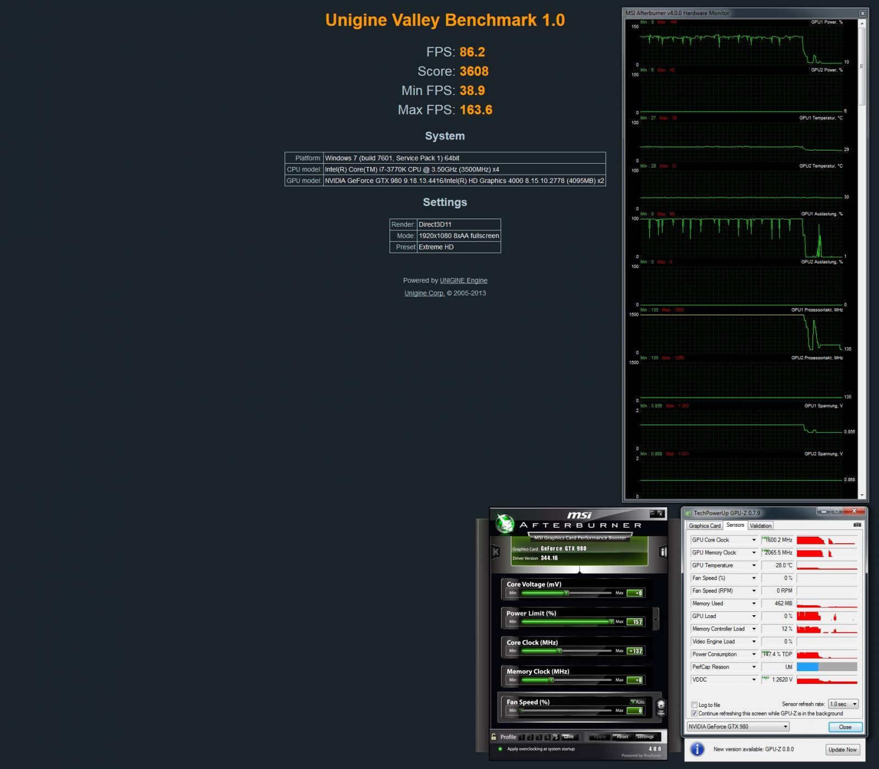Click the Power Limit 152 value field
Image resolution: width=879 pixels, height=769 pixels.
tap(635, 622)
